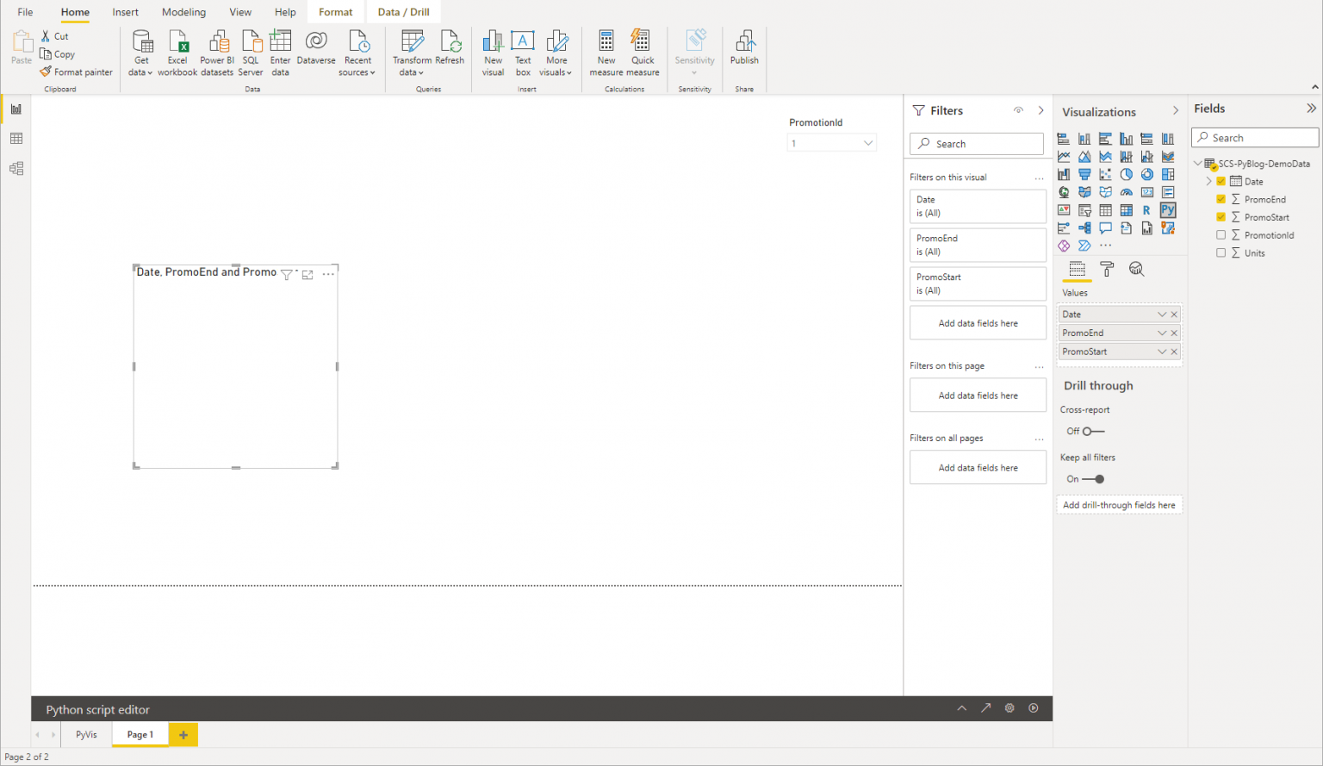Switch to the Format ribbon tab

pos(335,11)
